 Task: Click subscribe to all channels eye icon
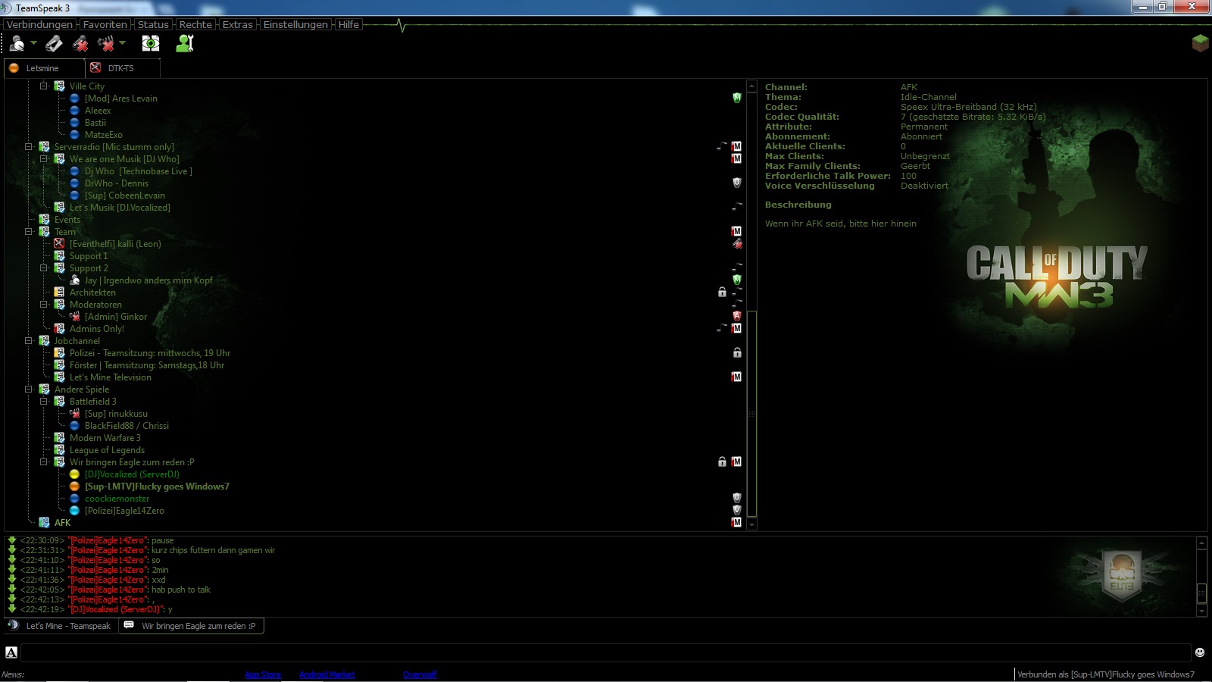pyautogui.click(x=151, y=44)
